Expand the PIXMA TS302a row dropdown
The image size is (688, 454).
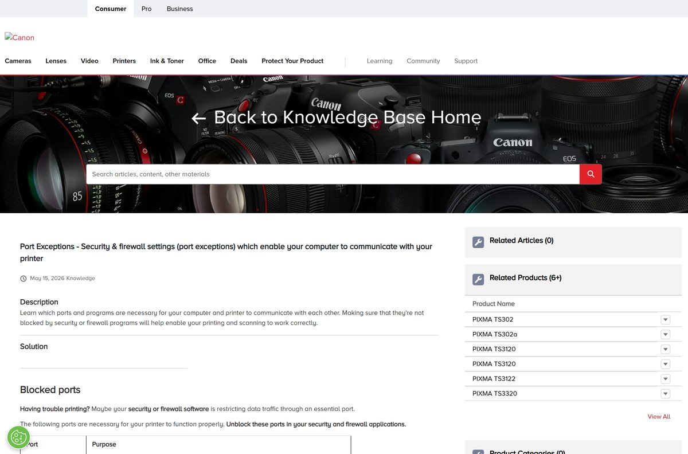tap(665, 334)
